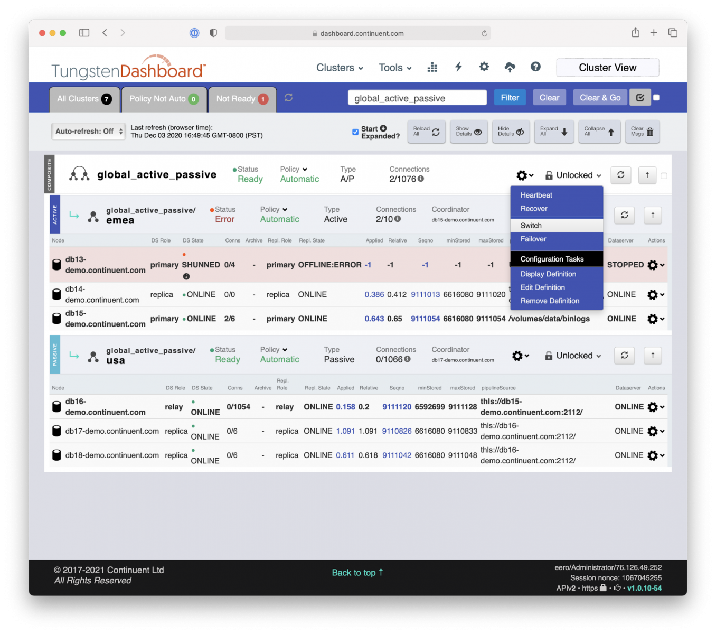Toggle the Start Expanded checkbox
The height and width of the screenshot is (634, 716).
tap(355, 132)
